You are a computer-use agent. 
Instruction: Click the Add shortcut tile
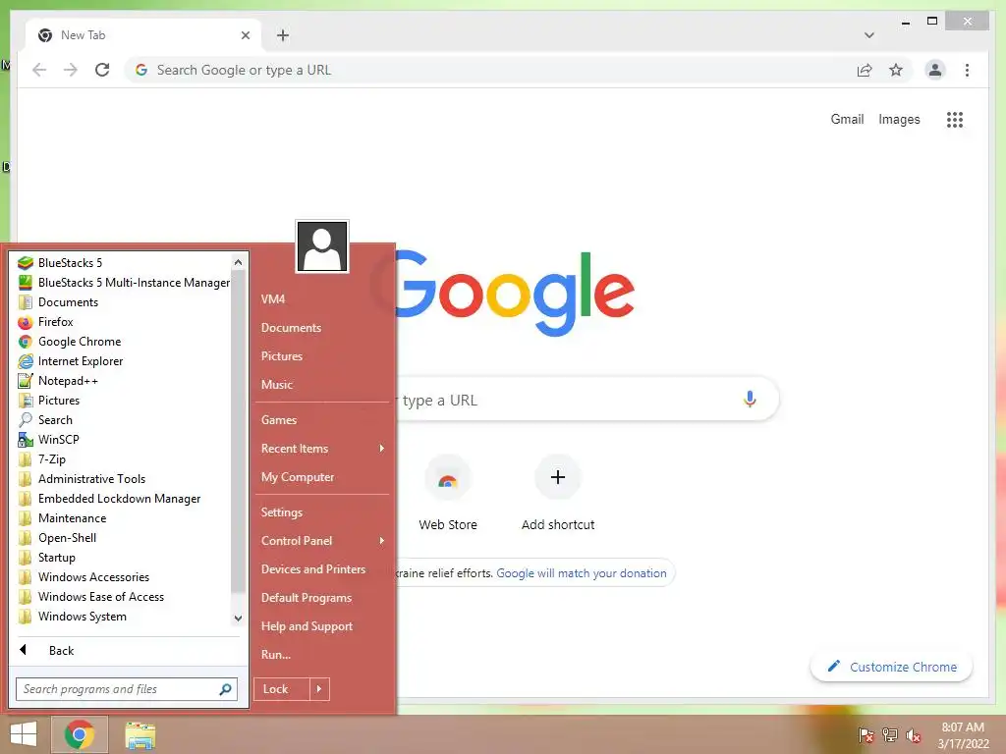[558, 494]
